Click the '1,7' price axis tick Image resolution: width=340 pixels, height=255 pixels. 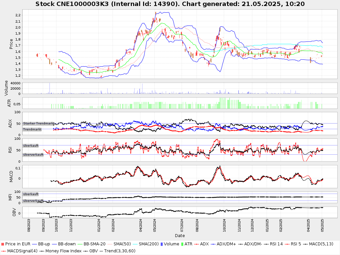pyautogui.click(x=18, y=45)
